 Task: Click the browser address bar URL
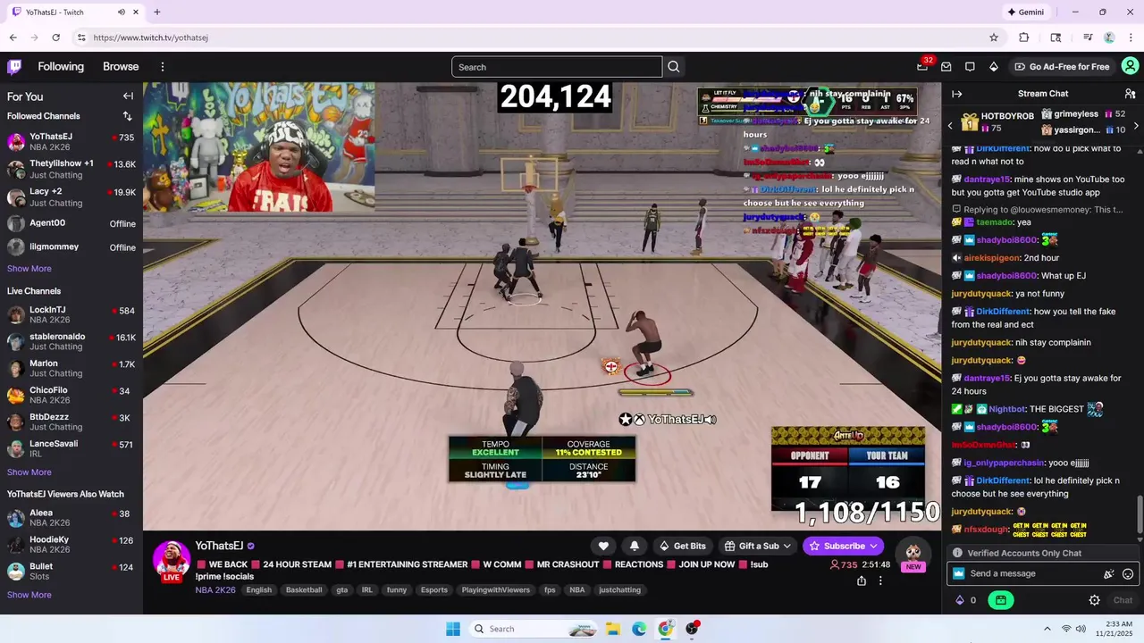click(x=150, y=38)
